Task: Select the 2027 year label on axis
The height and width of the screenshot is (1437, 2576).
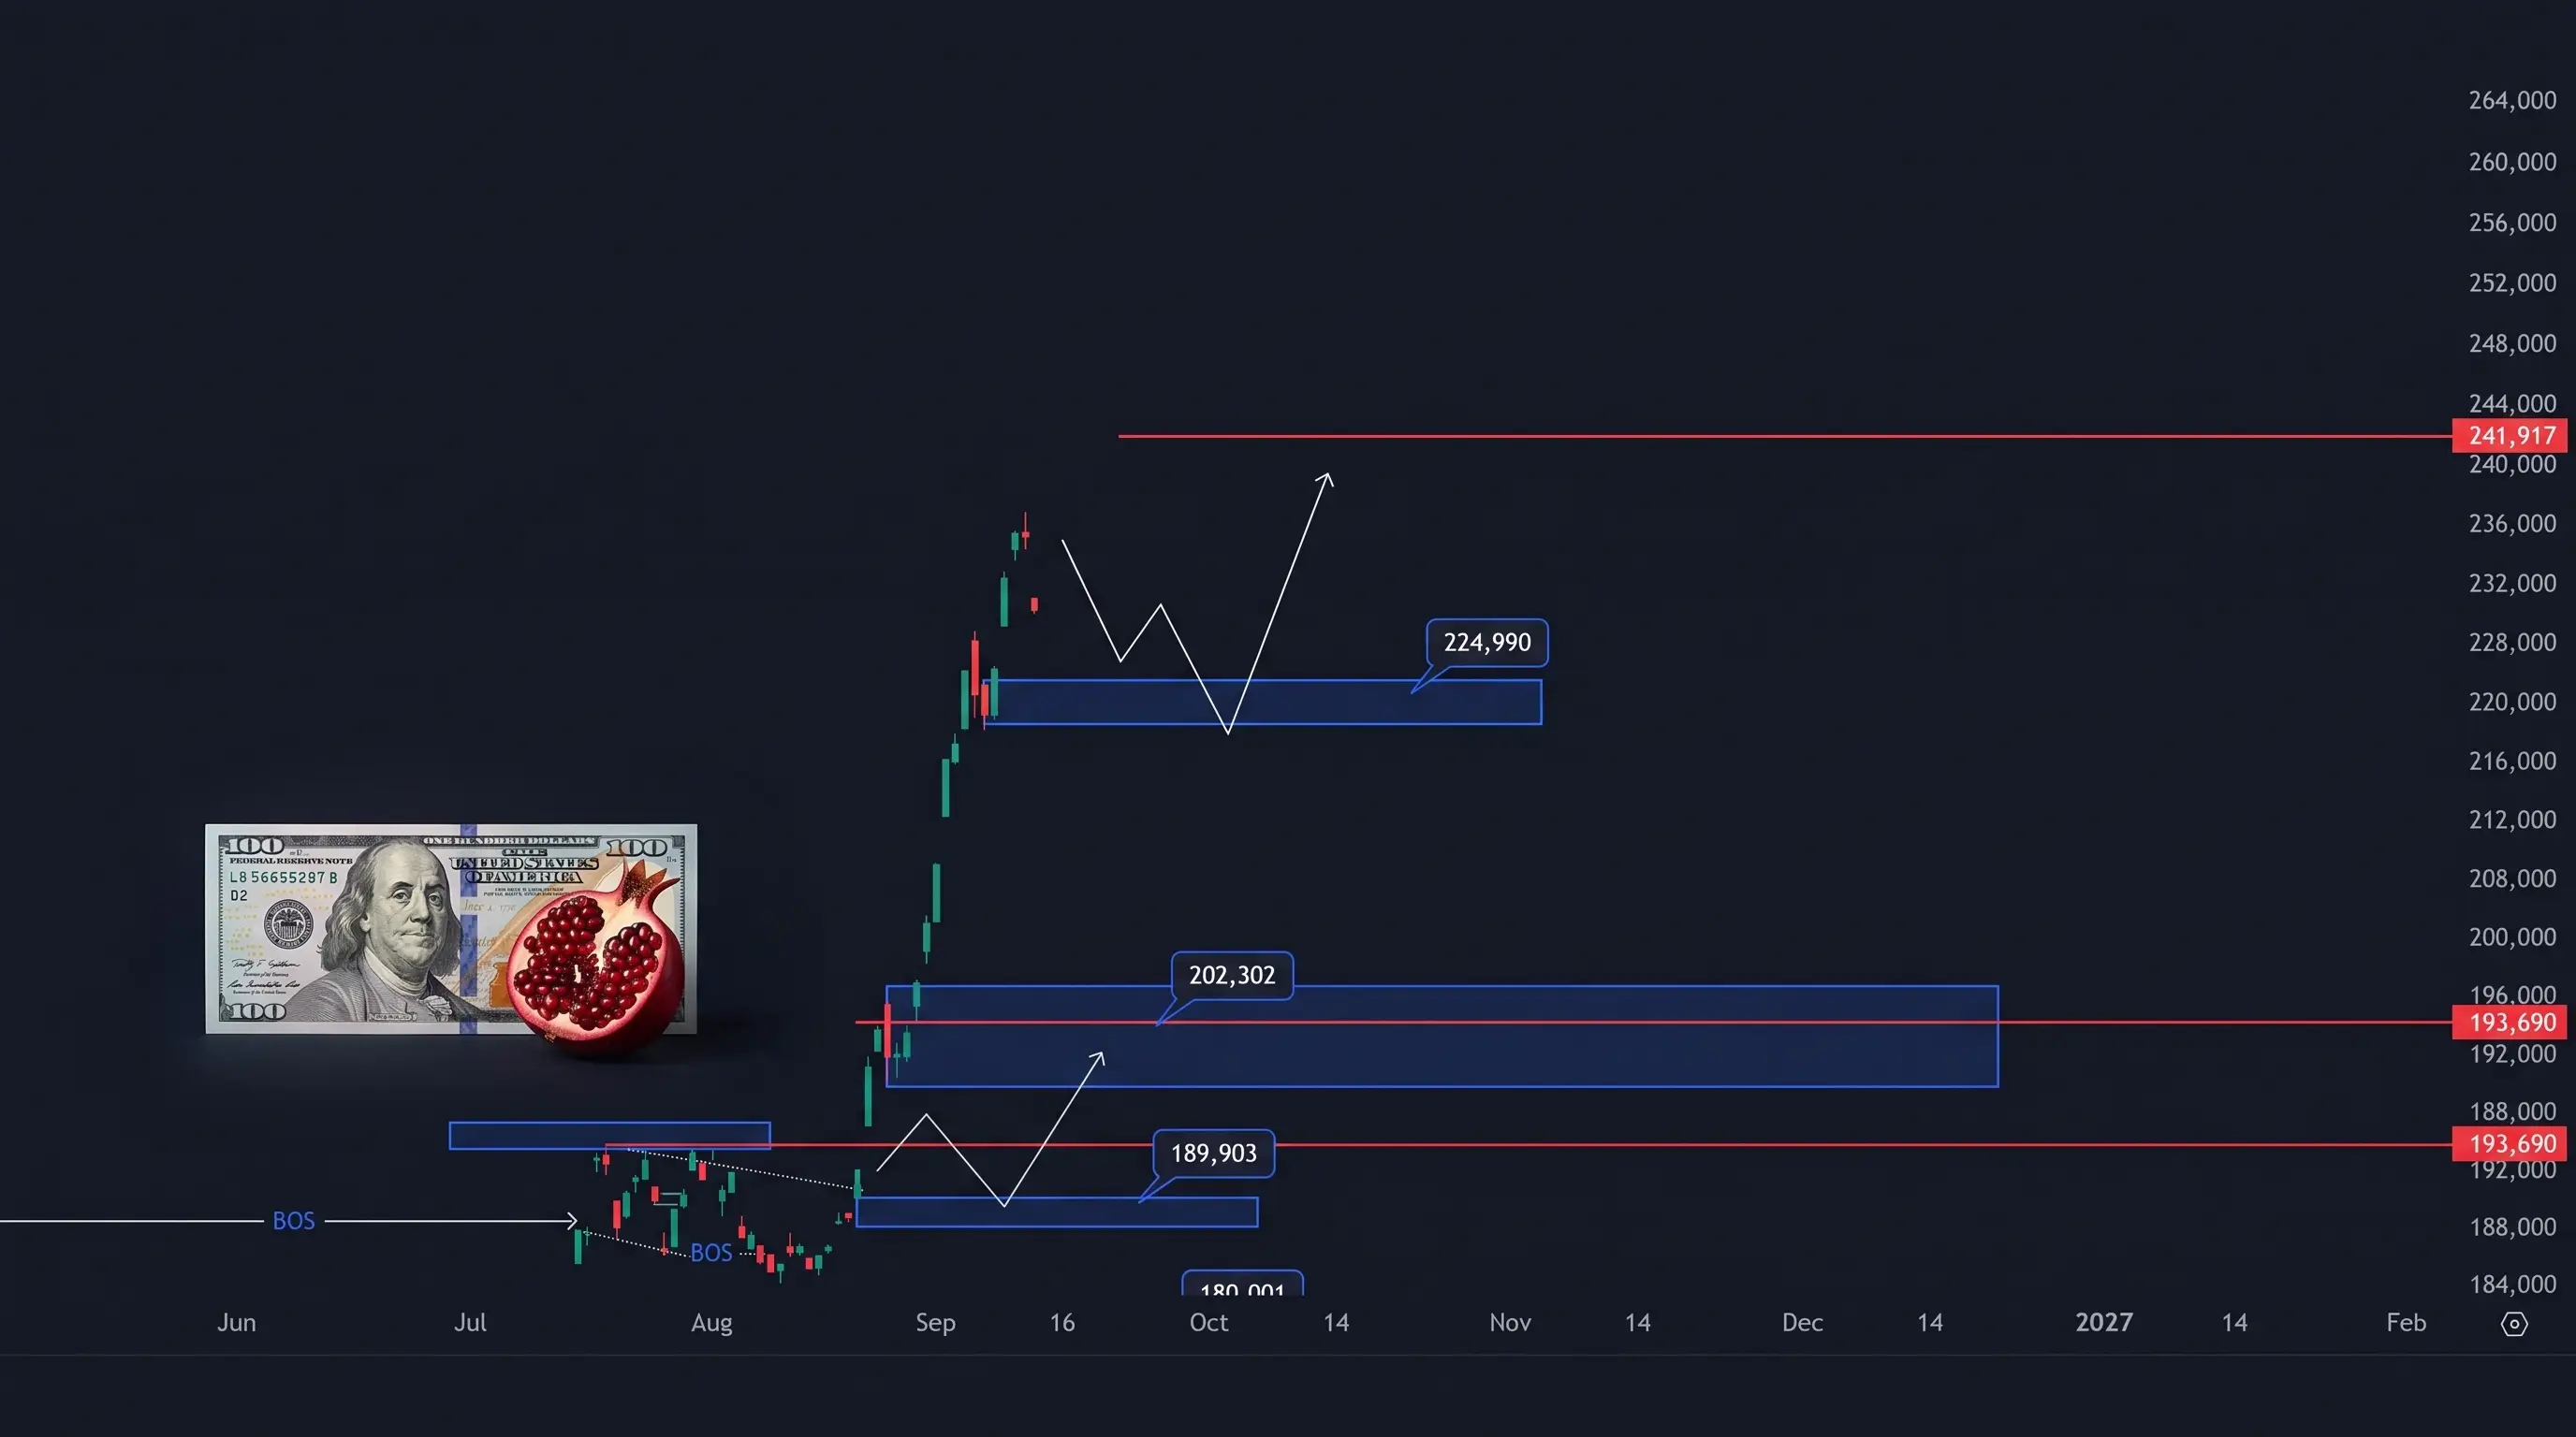Action: click(2104, 1323)
